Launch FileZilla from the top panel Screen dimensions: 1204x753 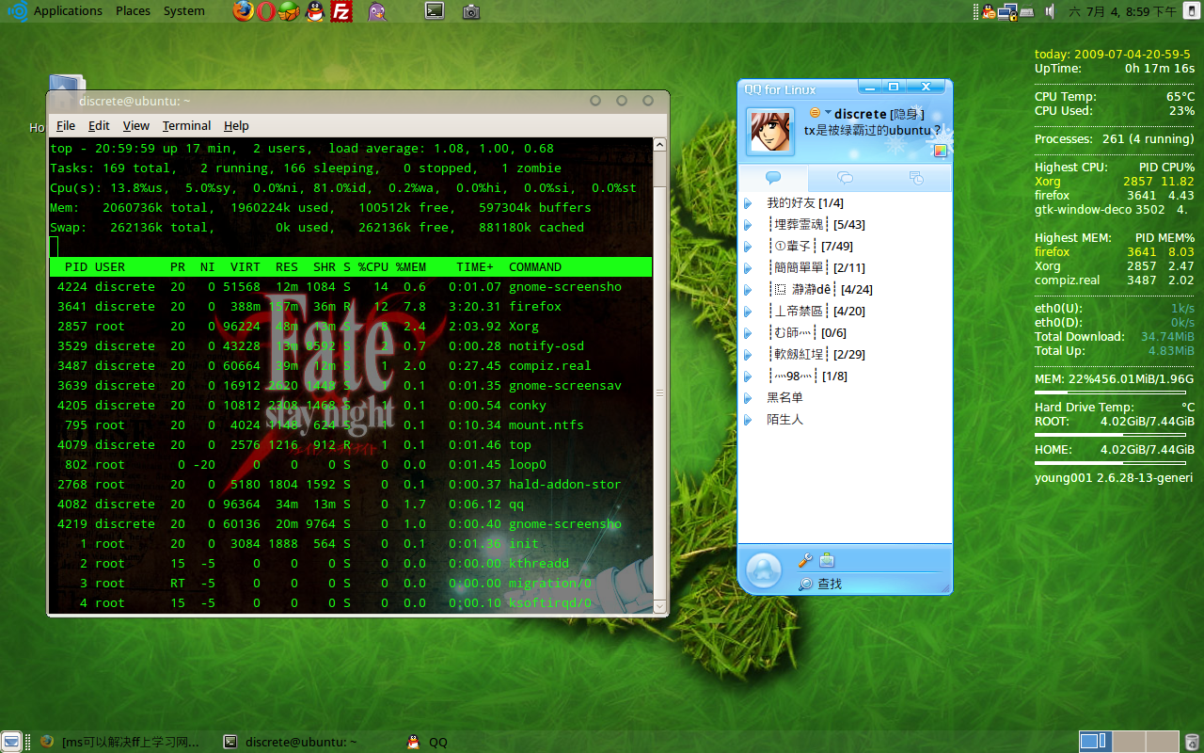pos(341,11)
